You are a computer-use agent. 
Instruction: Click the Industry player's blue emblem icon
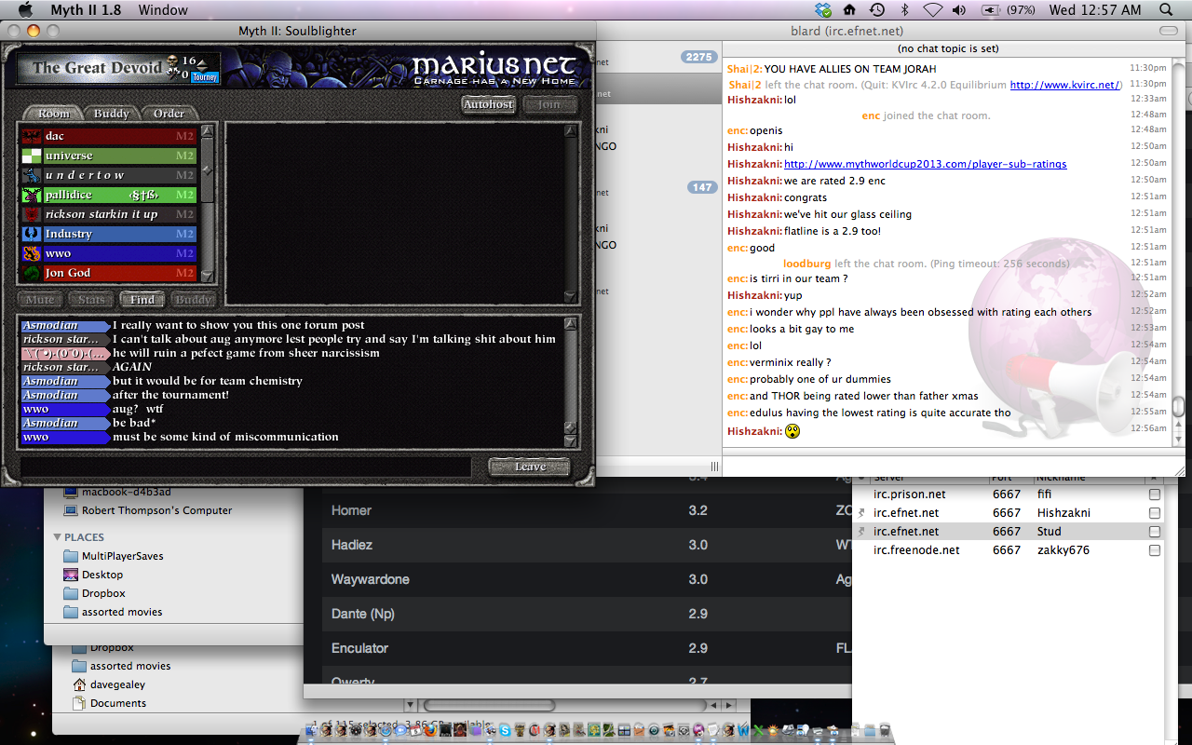pos(32,234)
